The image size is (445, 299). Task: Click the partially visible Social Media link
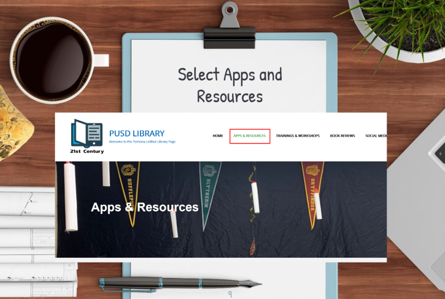point(376,136)
